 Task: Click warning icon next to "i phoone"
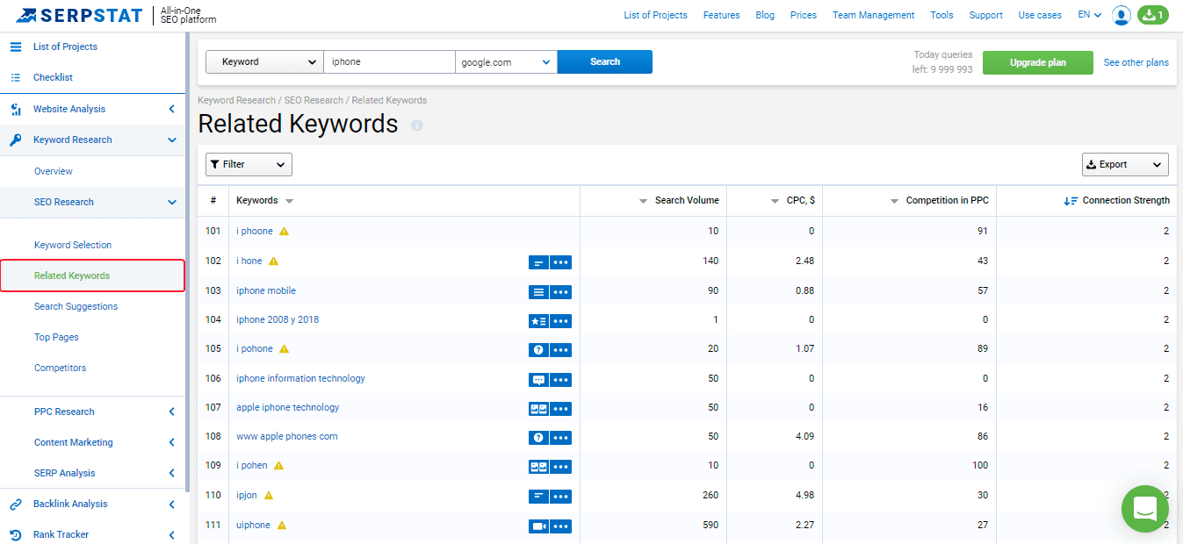(x=284, y=232)
